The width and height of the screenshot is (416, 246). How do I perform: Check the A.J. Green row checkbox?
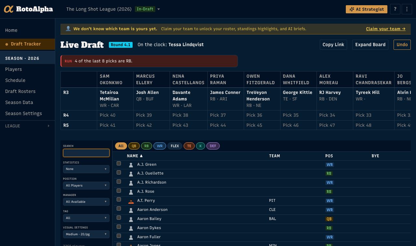tap(119, 163)
